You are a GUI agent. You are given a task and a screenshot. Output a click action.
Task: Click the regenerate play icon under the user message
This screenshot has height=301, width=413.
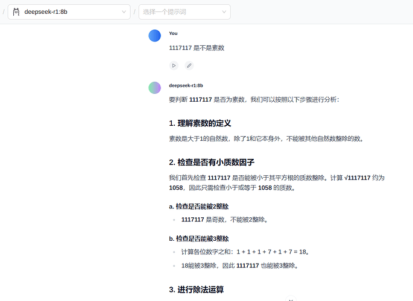click(x=174, y=66)
